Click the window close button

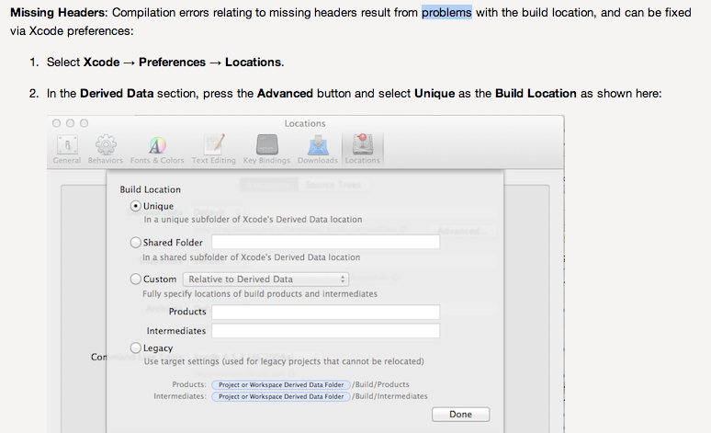(56, 123)
